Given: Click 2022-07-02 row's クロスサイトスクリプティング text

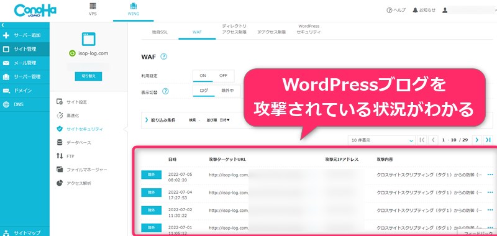Looking at the screenshot, I should click(430, 210).
